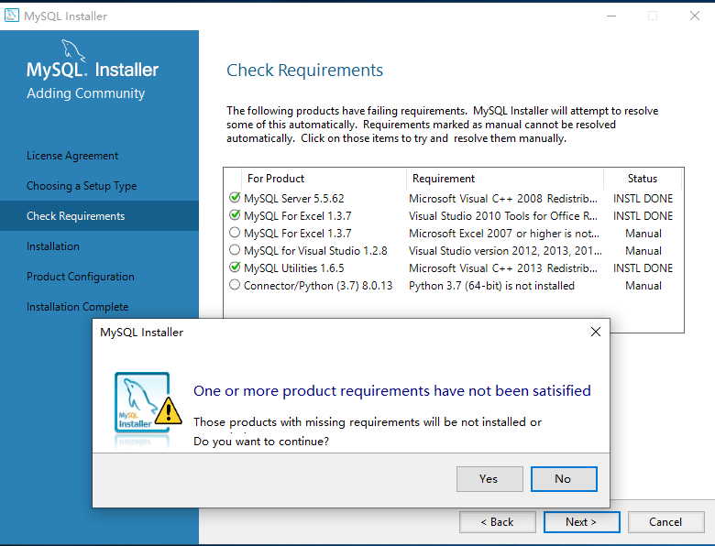Click the MySQL Installer title bar icon
This screenshot has width=715, height=546.
tap(11, 16)
